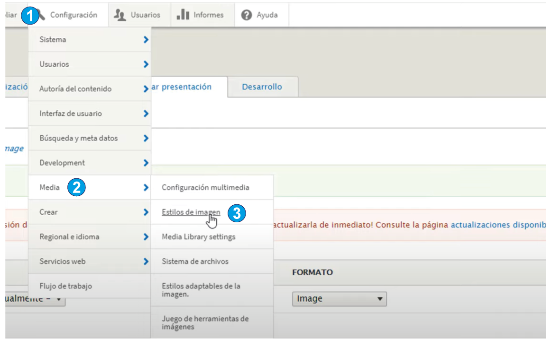Image resolution: width=551 pixels, height=341 pixels.
Task: Expand the Crear submenu arrow
Action: pyautogui.click(x=146, y=212)
